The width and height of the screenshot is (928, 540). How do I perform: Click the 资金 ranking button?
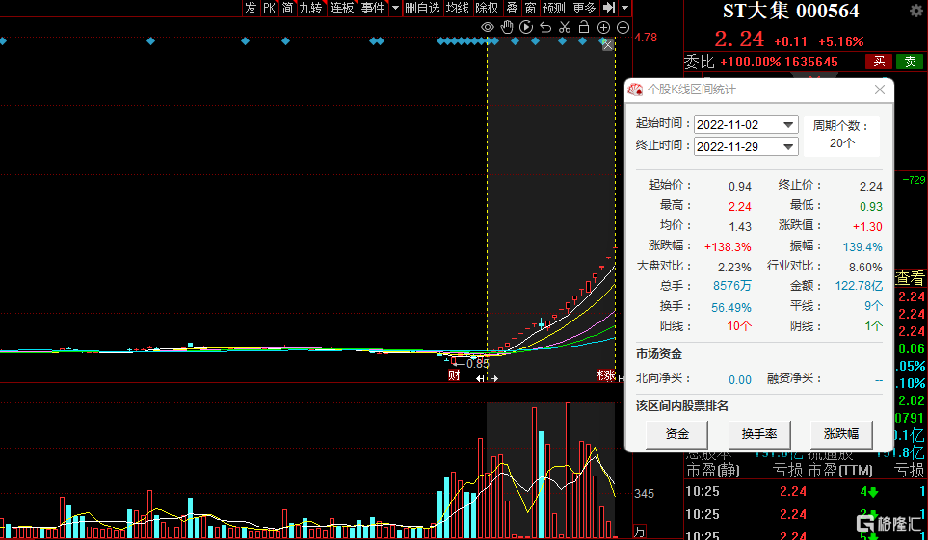pyautogui.click(x=677, y=433)
